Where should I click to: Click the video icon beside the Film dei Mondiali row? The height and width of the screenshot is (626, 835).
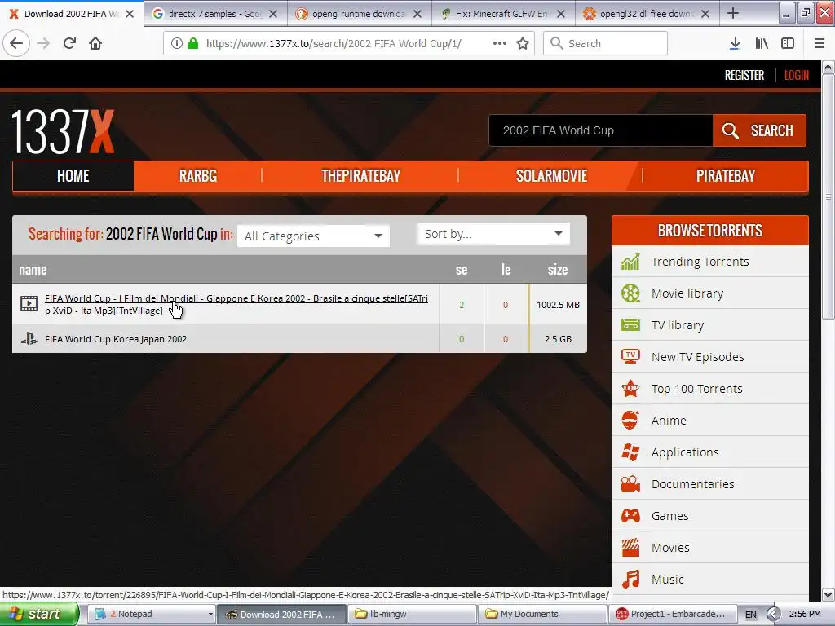pyautogui.click(x=29, y=303)
